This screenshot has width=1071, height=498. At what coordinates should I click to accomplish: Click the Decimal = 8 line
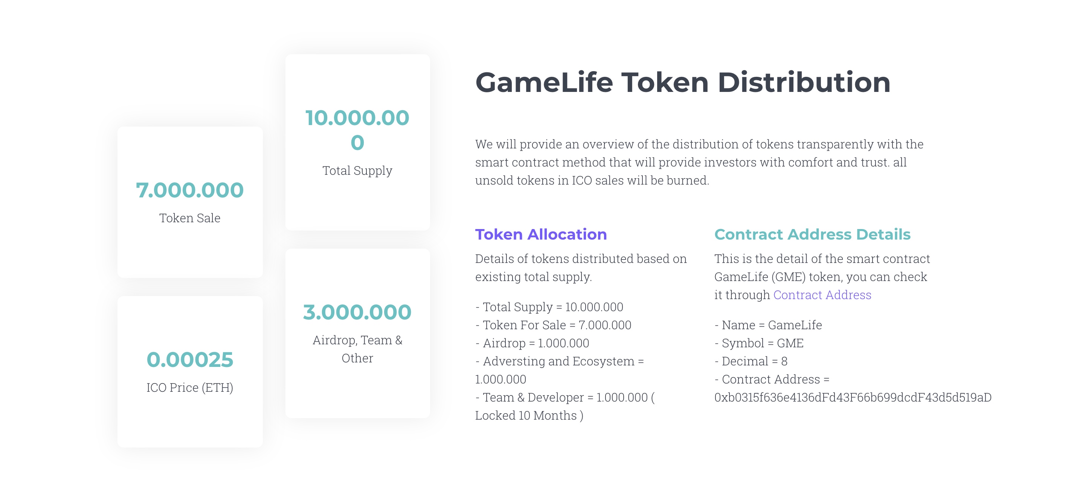[751, 361]
